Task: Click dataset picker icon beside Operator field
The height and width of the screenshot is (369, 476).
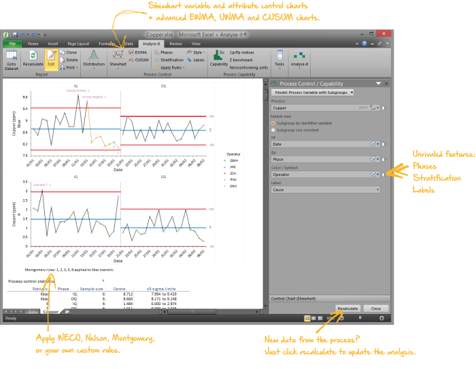Action: (384, 175)
